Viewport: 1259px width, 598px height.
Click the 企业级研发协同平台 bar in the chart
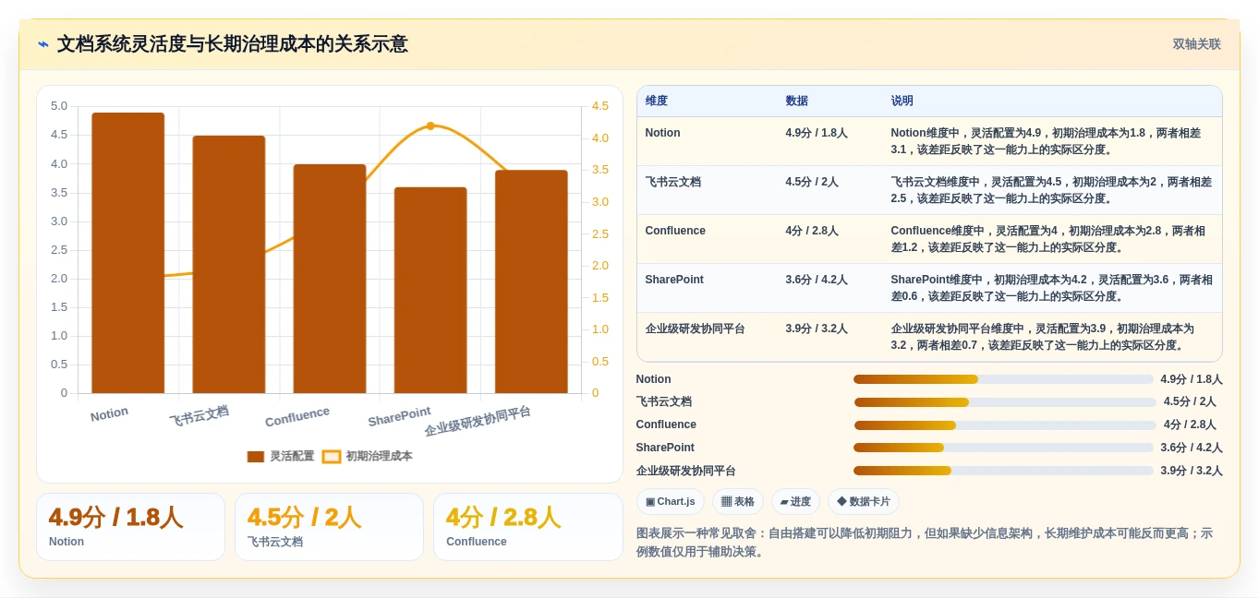[x=531, y=281]
